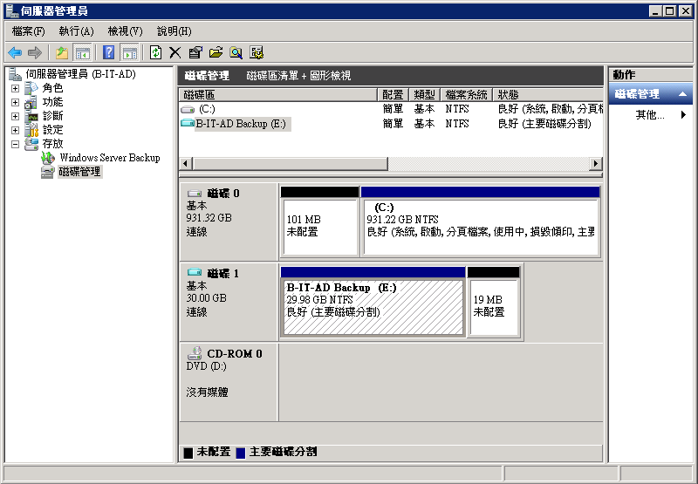Select the 診斷 tree item
Viewport: 698px width, 484px height.
52,116
